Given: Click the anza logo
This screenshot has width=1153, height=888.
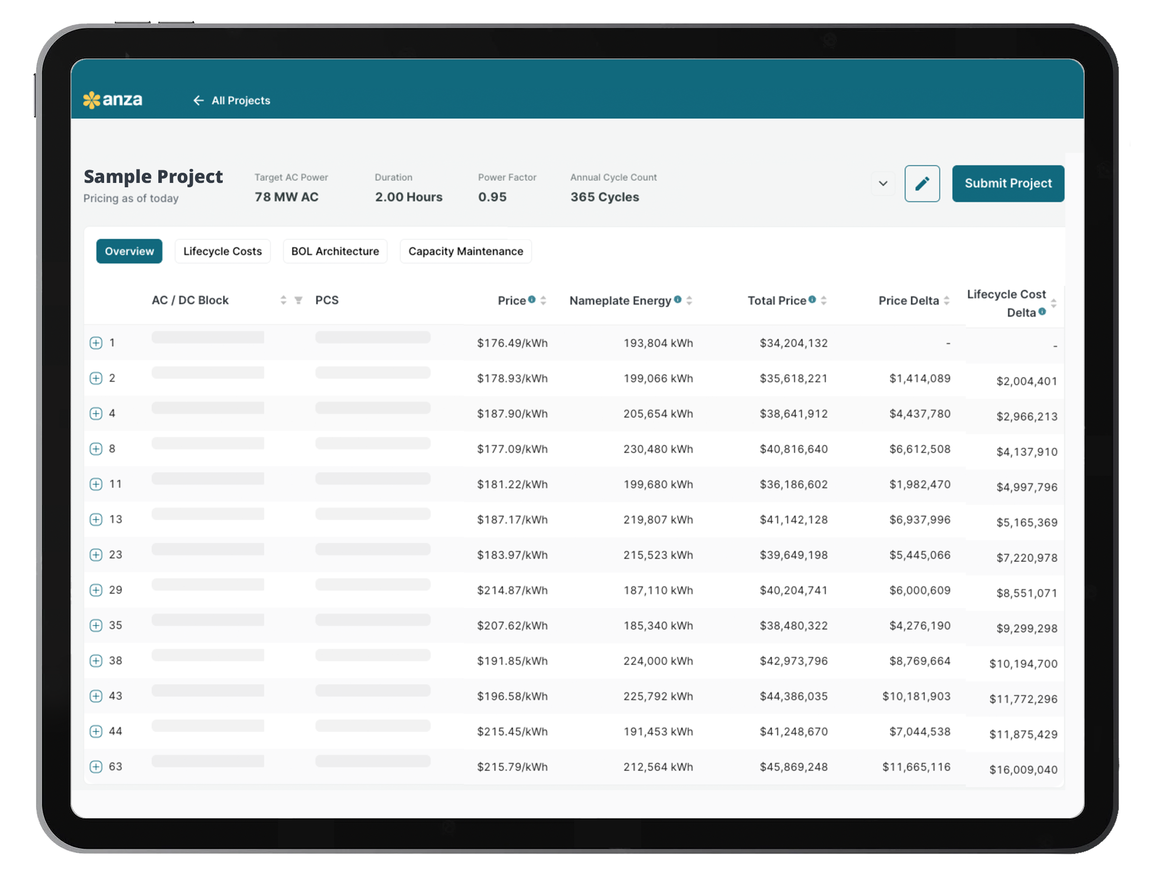Looking at the screenshot, I should tap(112, 100).
